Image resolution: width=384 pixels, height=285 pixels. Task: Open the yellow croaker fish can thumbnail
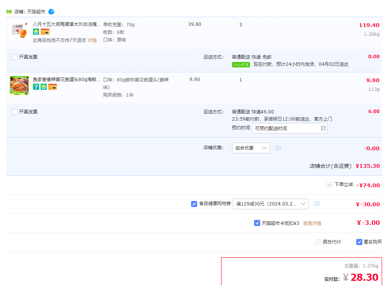click(x=19, y=85)
